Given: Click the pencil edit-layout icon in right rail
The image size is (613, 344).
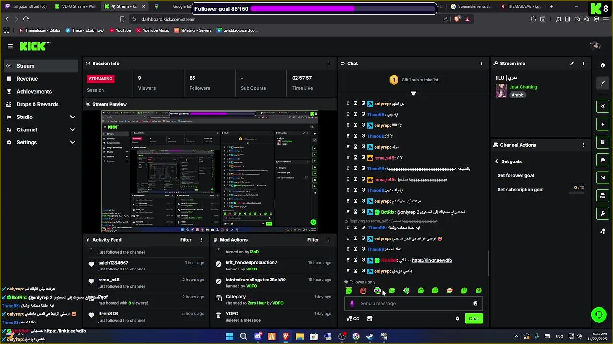Looking at the screenshot, I should pos(602,83).
